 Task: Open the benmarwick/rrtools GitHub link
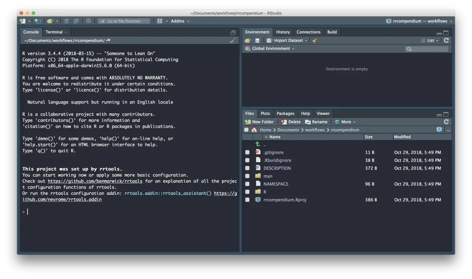click(95, 181)
